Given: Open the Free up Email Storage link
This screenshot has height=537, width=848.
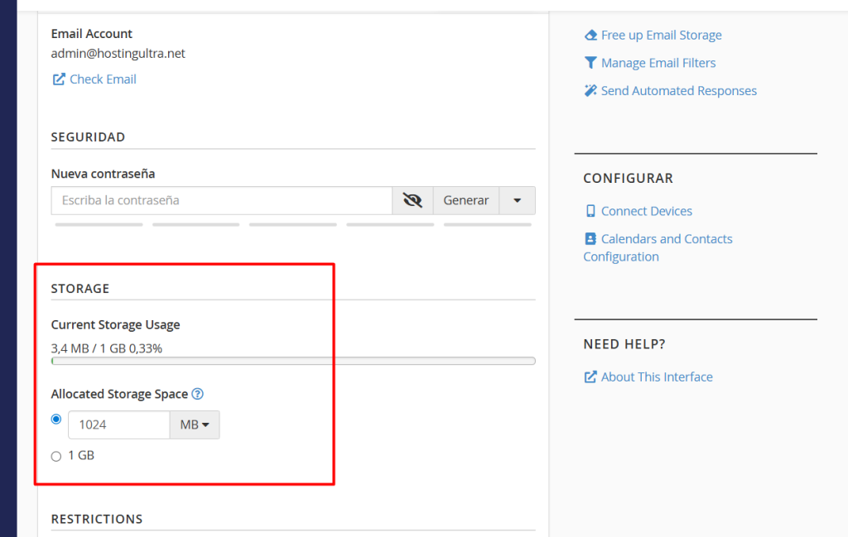Looking at the screenshot, I should [661, 36].
